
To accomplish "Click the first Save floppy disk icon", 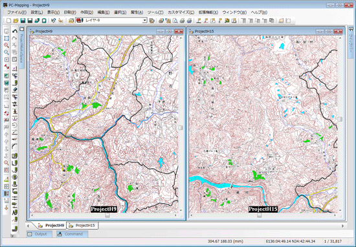I will point(23,21).
